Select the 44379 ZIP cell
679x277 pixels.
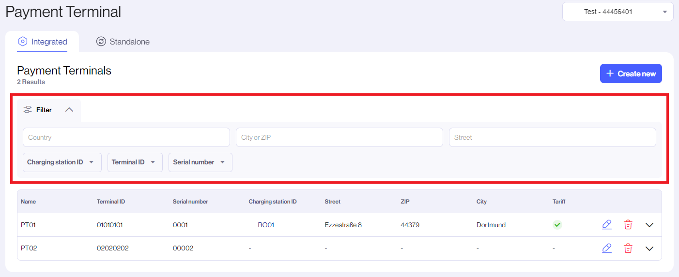click(410, 225)
